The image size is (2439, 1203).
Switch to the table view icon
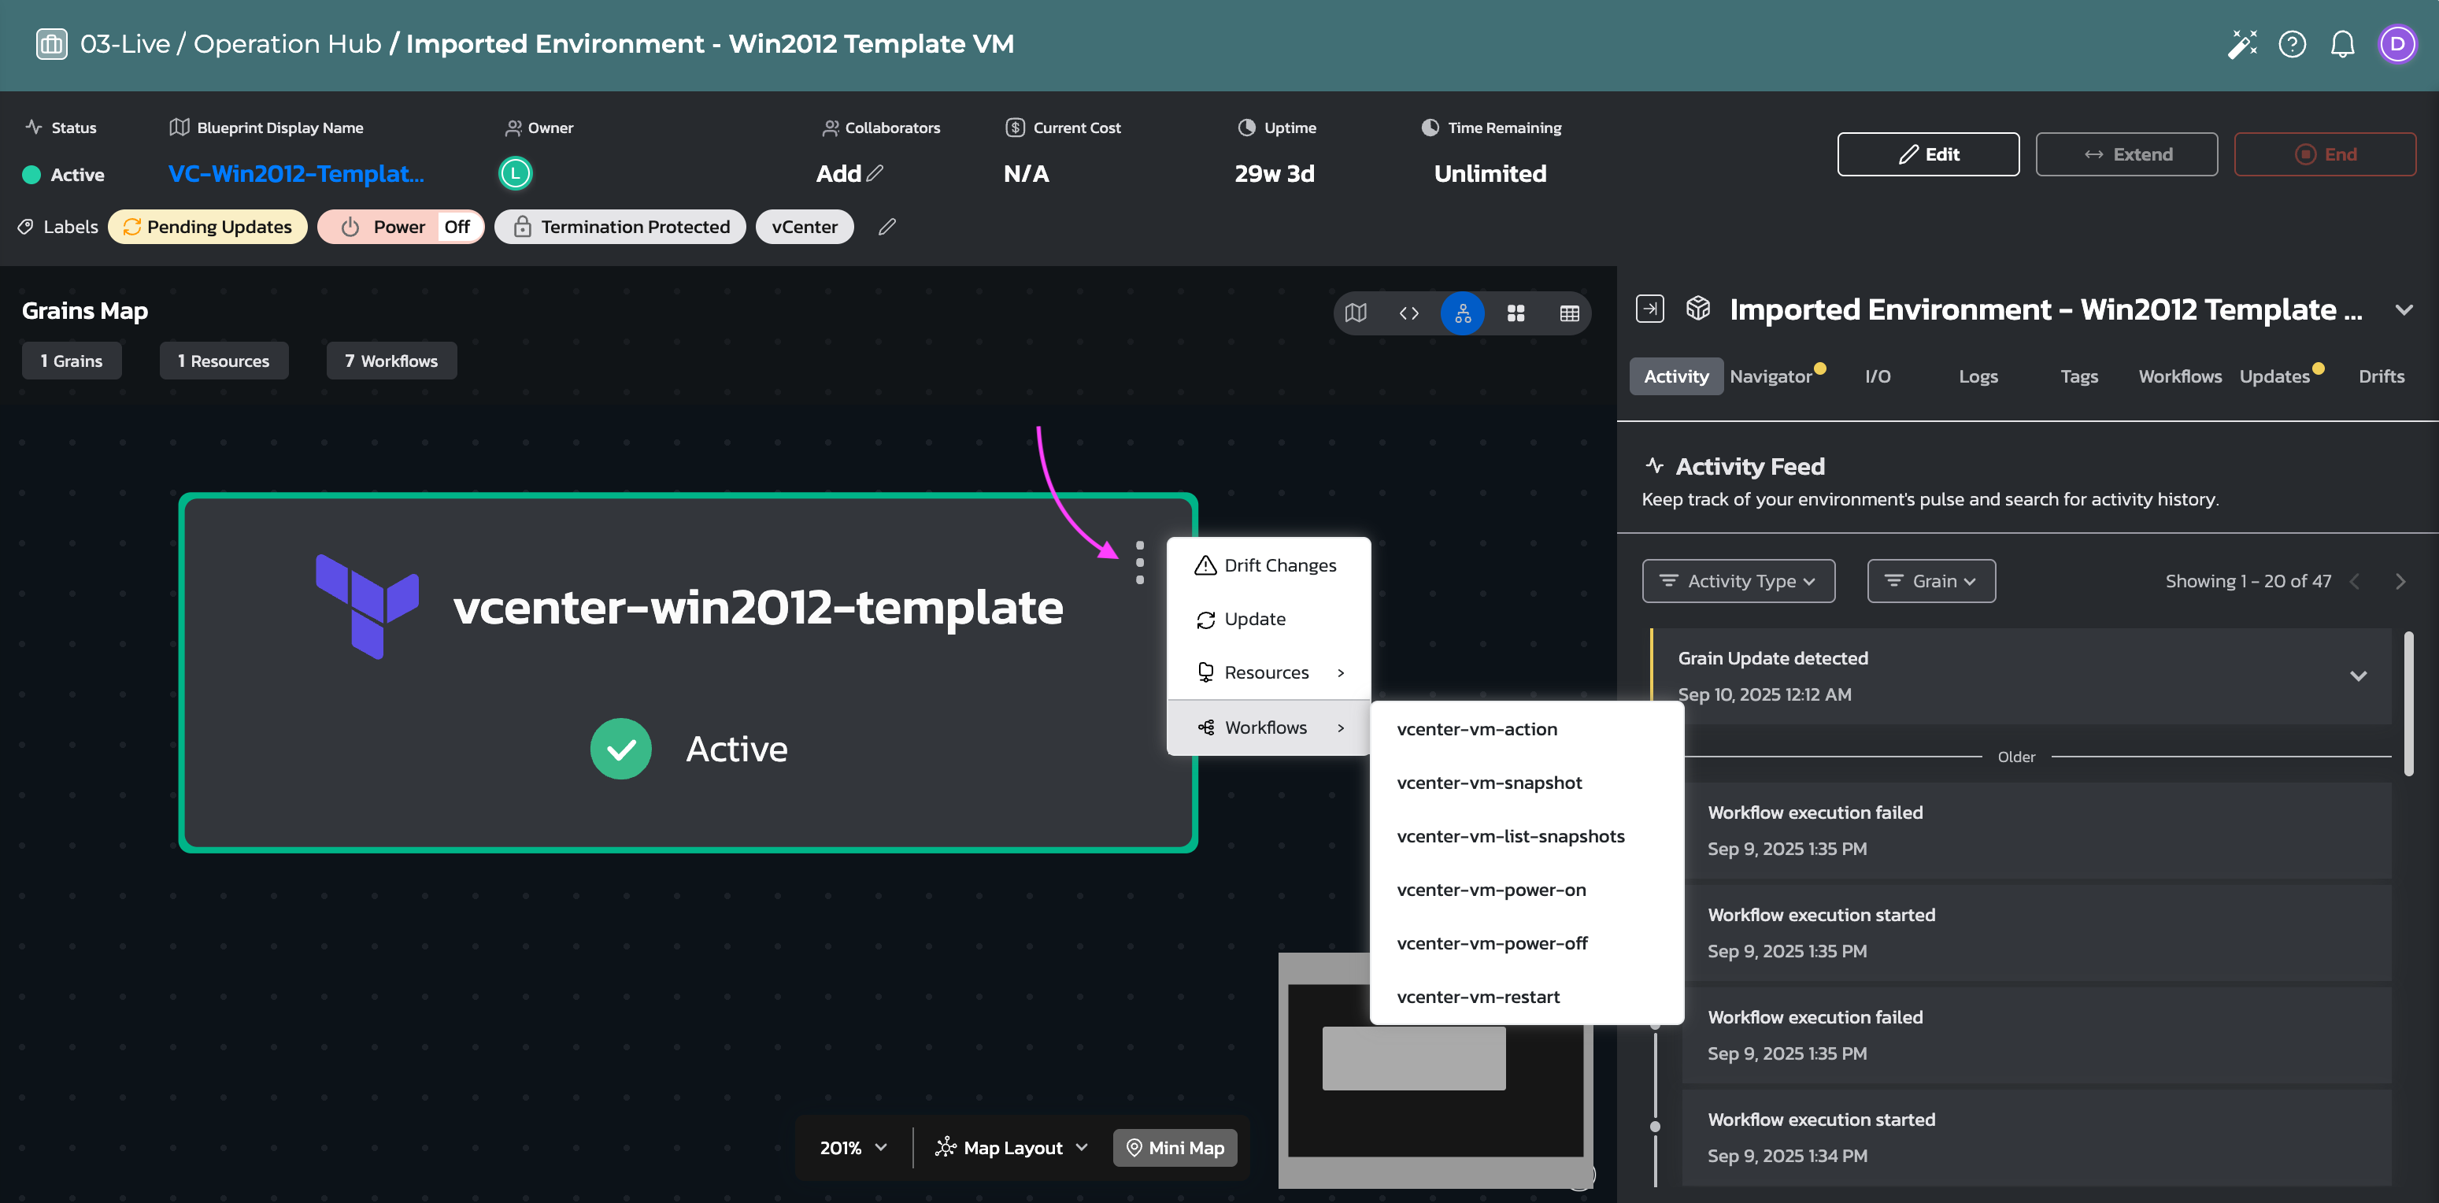pyautogui.click(x=1569, y=313)
